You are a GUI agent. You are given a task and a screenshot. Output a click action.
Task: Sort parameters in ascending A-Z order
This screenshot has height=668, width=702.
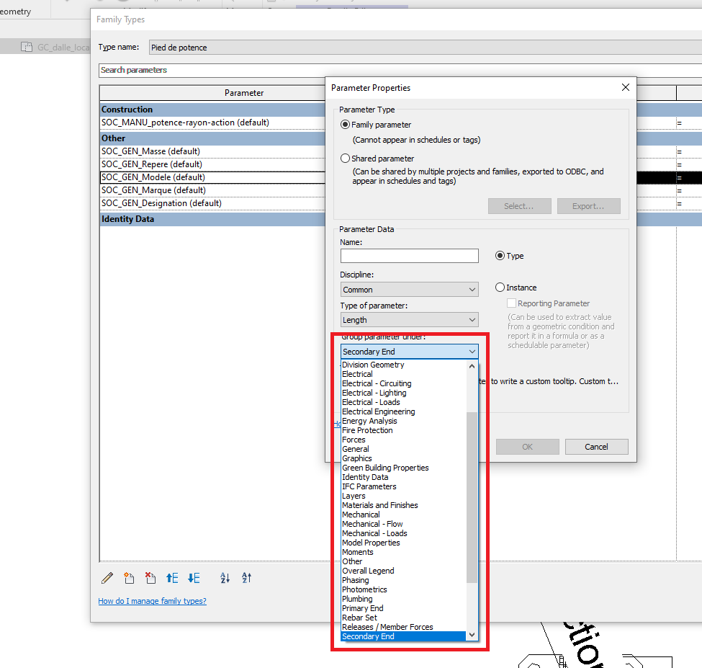point(225,578)
